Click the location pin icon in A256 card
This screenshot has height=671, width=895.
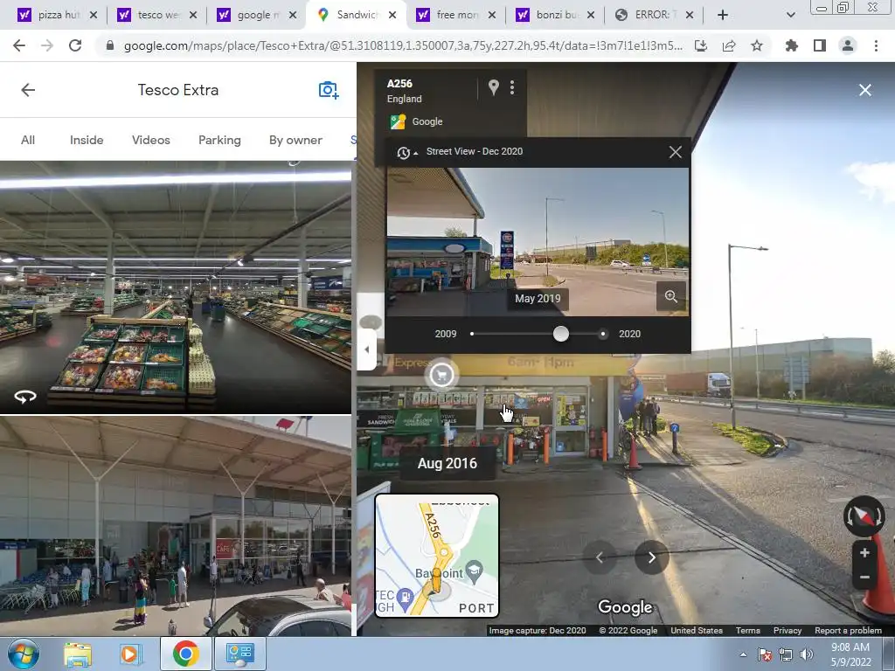tap(494, 87)
